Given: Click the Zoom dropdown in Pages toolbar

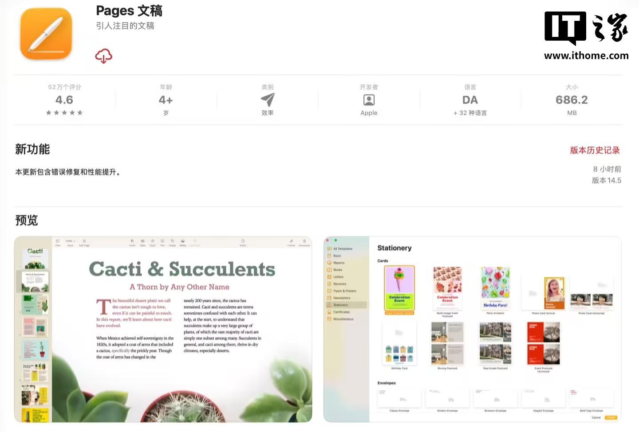Looking at the screenshot, I should pyautogui.click(x=70, y=242).
